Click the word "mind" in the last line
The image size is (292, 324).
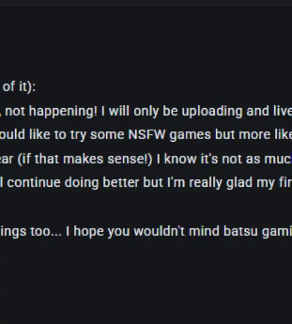[x=204, y=231]
